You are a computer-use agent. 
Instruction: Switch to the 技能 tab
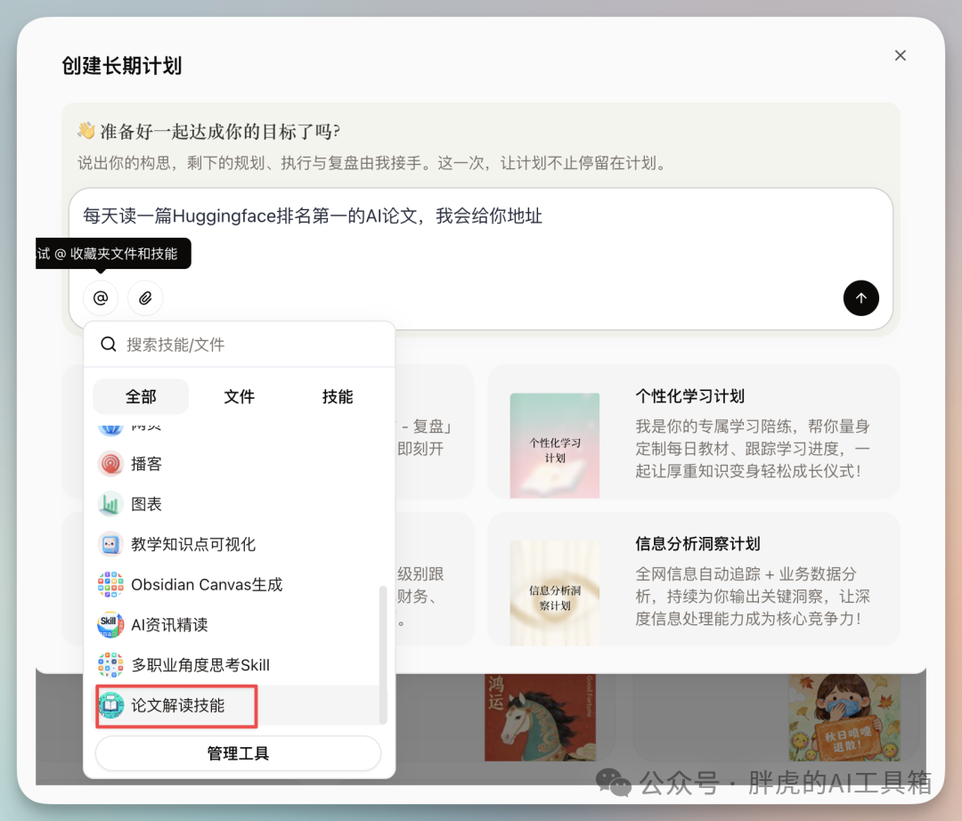[338, 397]
